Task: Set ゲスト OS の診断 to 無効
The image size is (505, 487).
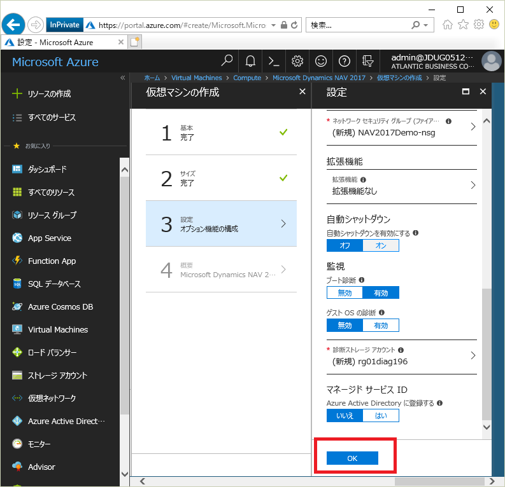Action: point(345,326)
